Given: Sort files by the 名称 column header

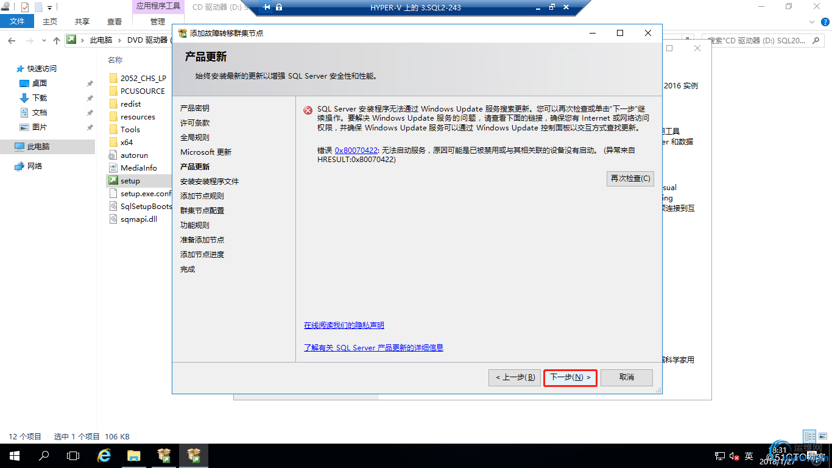Looking at the screenshot, I should tap(115, 60).
